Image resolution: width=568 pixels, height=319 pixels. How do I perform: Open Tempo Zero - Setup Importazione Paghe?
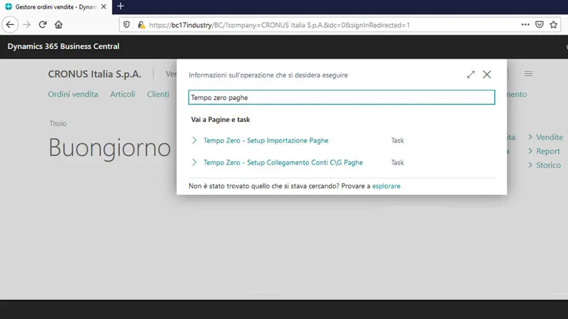coord(266,141)
